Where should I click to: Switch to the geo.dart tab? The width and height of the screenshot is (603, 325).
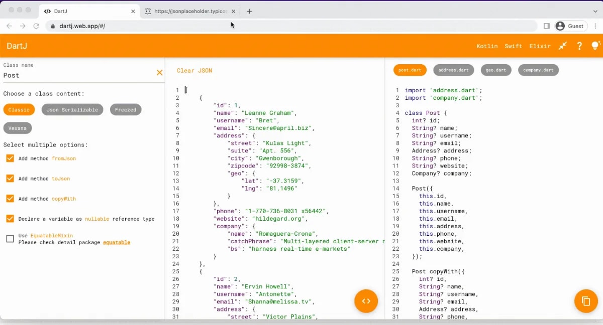click(496, 70)
